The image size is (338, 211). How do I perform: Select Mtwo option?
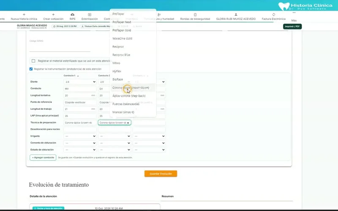(133, 63)
